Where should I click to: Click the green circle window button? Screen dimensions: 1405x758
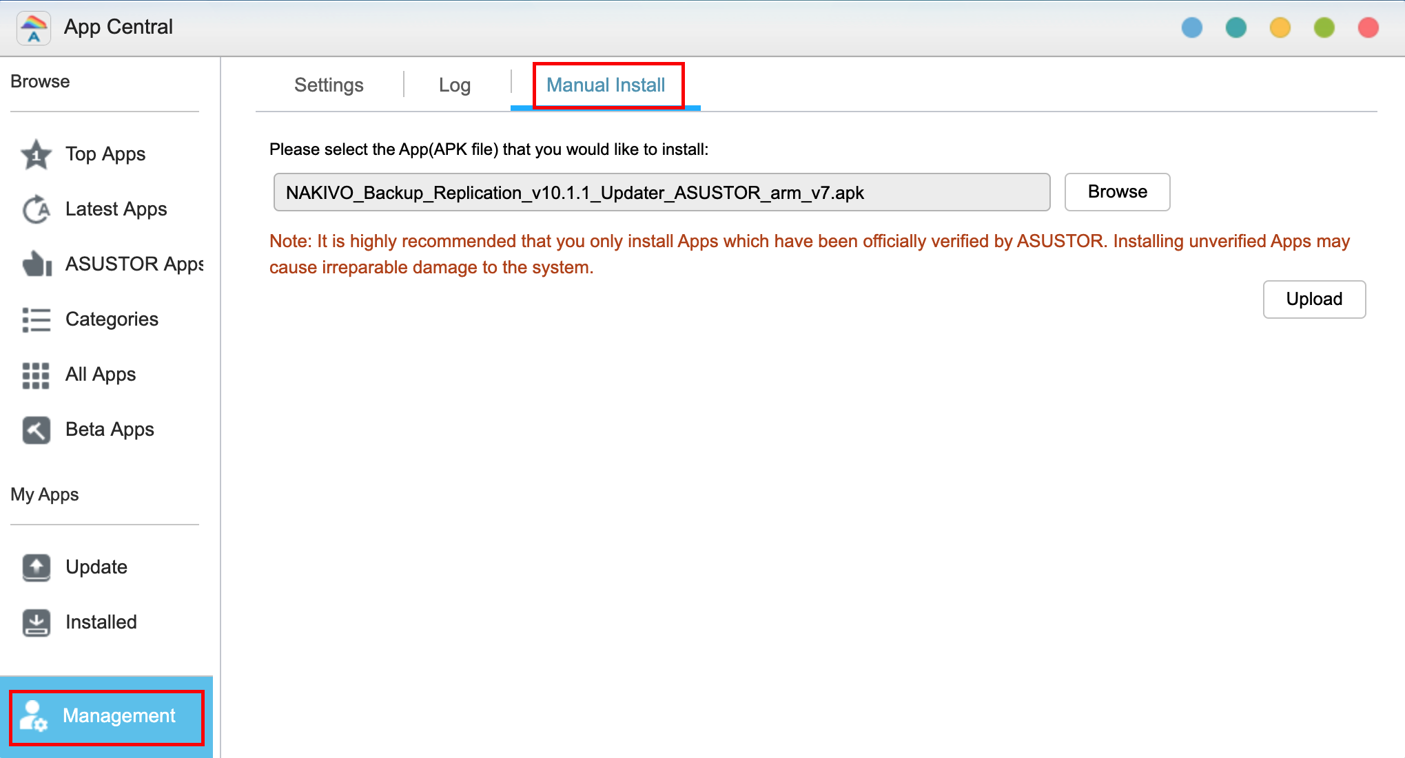coord(1324,28)
